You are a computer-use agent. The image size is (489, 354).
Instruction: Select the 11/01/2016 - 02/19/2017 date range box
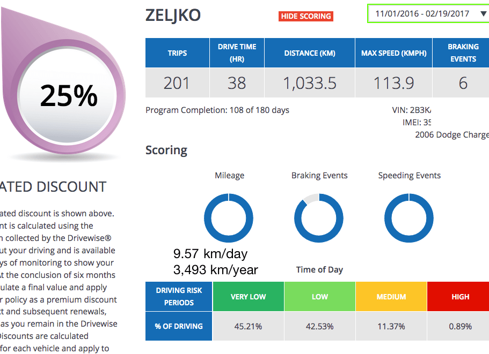click(x=422, y=14)
